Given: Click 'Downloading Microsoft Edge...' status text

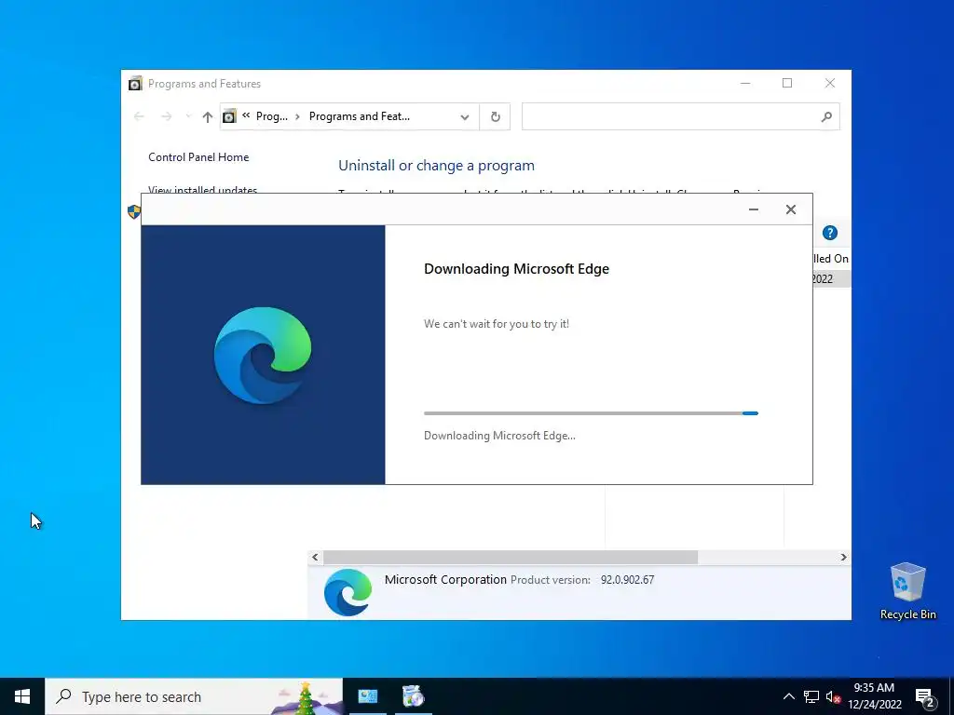Looking at the screenshot, I should [x=499, y=436].
